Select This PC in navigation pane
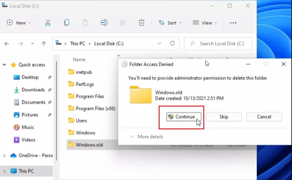This screenshot has height=180, width=292. 26,171
